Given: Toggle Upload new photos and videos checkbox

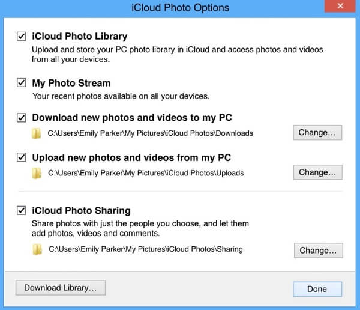Looking at the screenshot, I should click(22, 157).
